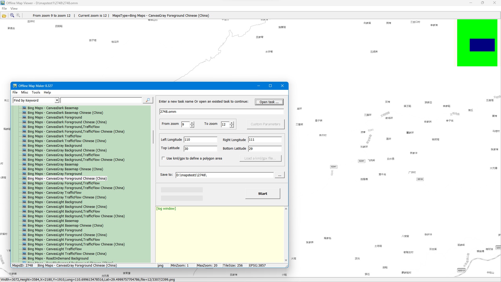Open the Tools menu
Screen dimensions: 501x282
[x=36, y=92]
